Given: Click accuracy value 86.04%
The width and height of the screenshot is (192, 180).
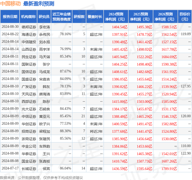Looking at the screenshot, I should pyautogui.click(x=65, y=168).
